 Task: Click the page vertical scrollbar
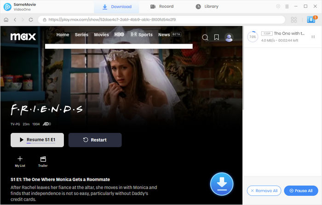[243, 68]
